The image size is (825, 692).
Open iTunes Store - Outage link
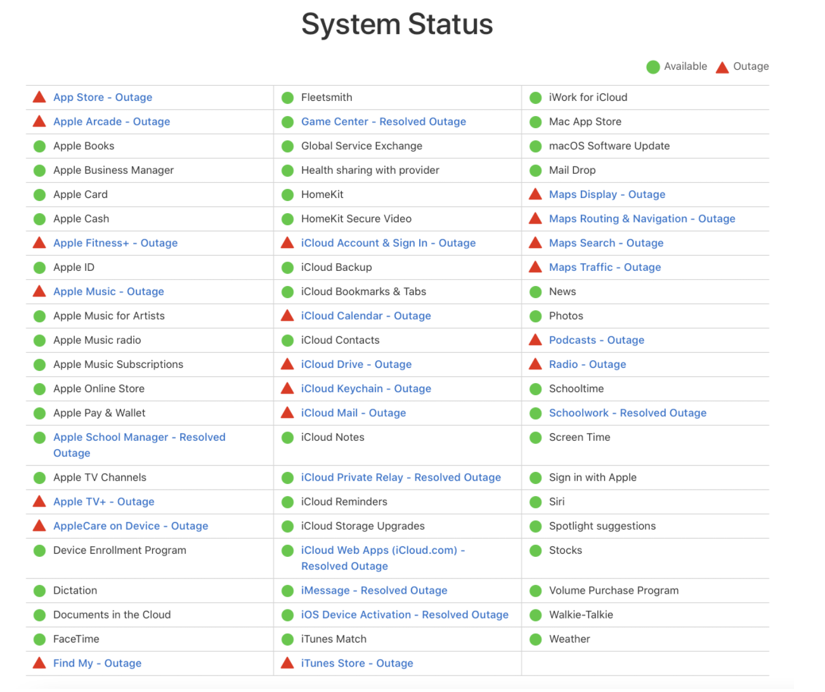click(357, 663)
